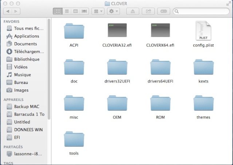This screenshot has height=165, width=233.
Task: Switch to column view
Action: coord(75,11)
